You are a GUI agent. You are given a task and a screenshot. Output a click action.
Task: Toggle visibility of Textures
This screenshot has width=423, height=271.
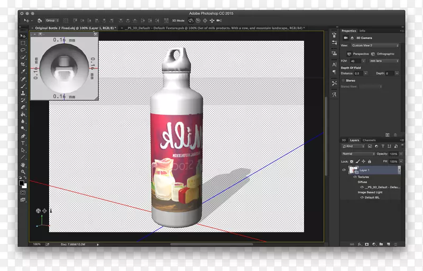pyautogui.click(x=355, y=177)
